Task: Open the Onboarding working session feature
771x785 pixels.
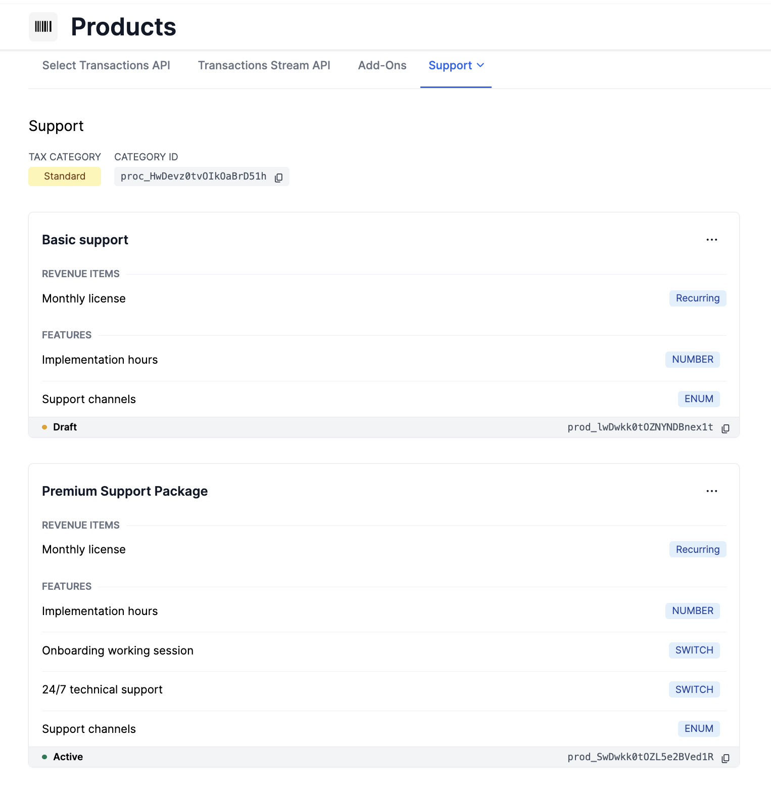Action: tap(118, 650)
